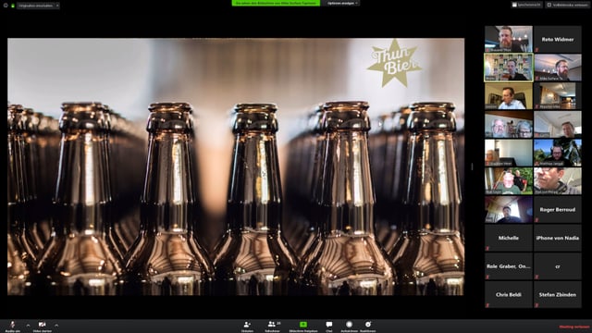Select the Reto Widmer participant tile
This screenshot has width=592, height=333.
(558, 39)
